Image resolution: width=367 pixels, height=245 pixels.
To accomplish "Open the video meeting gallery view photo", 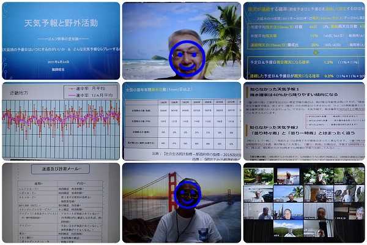I will [x=304, y=203].
